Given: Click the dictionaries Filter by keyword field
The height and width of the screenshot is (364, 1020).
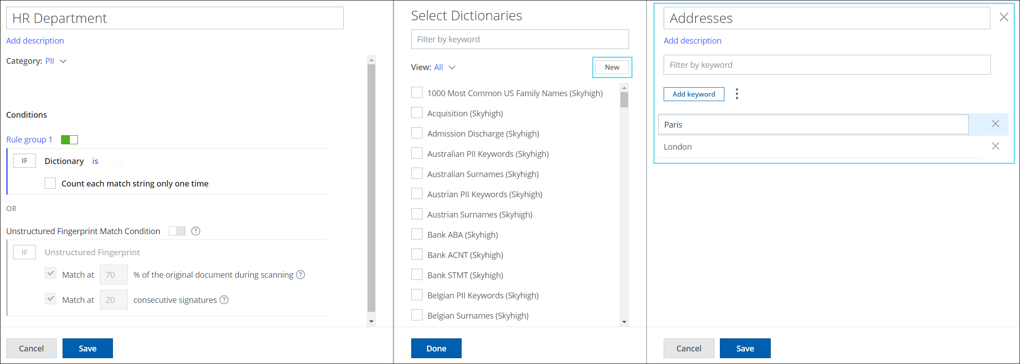Looking at the screenshot, I should point(520,40).
